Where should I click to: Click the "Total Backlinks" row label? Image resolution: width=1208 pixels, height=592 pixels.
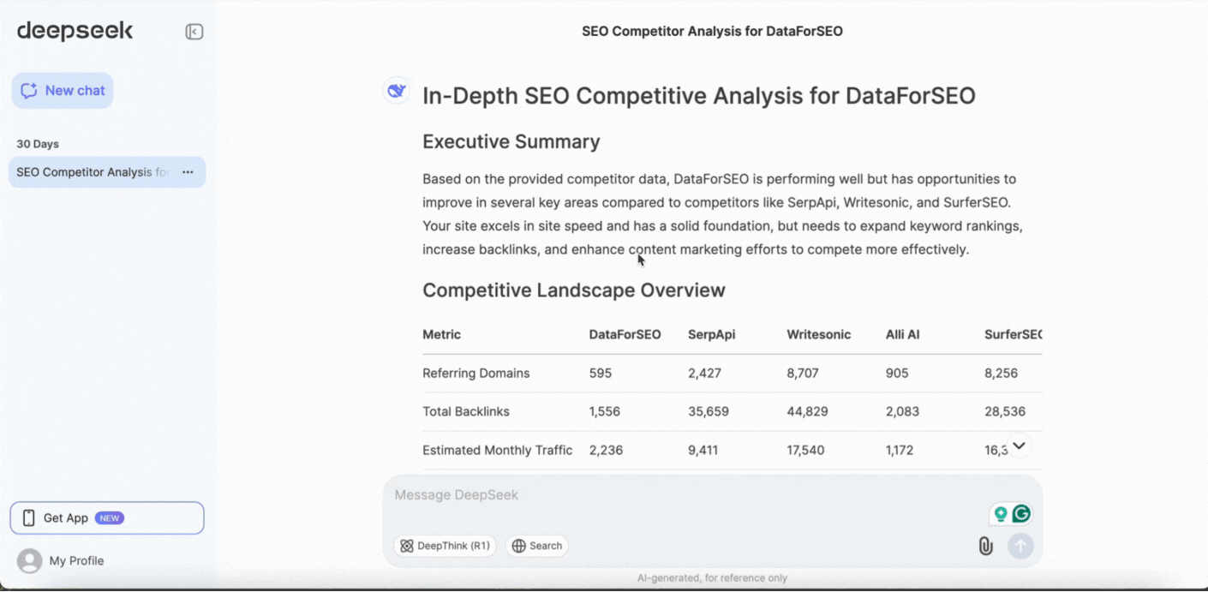coord(466,412)
